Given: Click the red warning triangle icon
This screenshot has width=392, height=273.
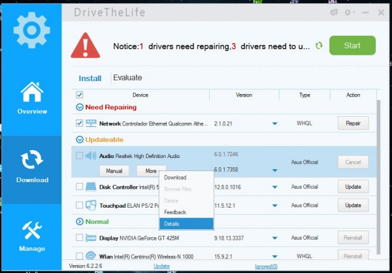Looking at the screenshot, I should (85, 46).
